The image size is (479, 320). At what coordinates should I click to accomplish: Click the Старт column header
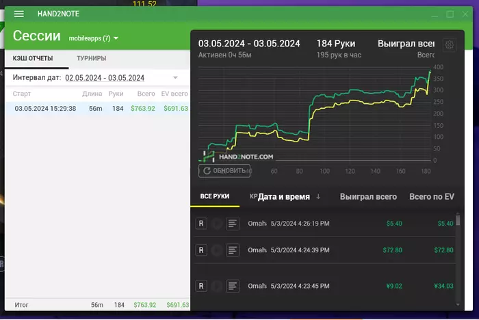click(22, 94)
